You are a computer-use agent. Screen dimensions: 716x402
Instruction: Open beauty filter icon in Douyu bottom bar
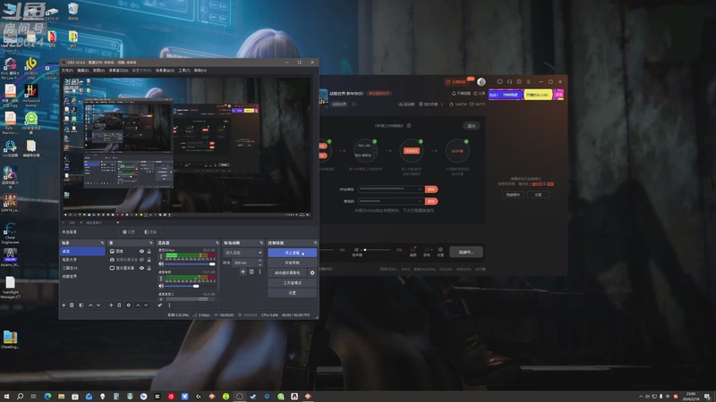click(x=413, y=251)
